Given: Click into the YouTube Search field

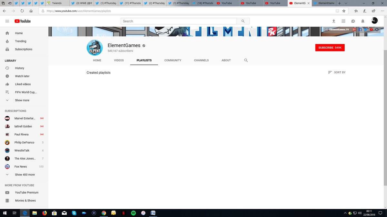Looking at the screenshot, I should click(179, 21).
